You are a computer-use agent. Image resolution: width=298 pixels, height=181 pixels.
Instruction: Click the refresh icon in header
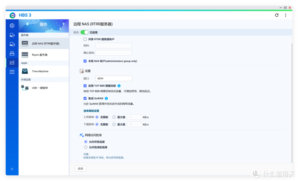tap(277, 15)
